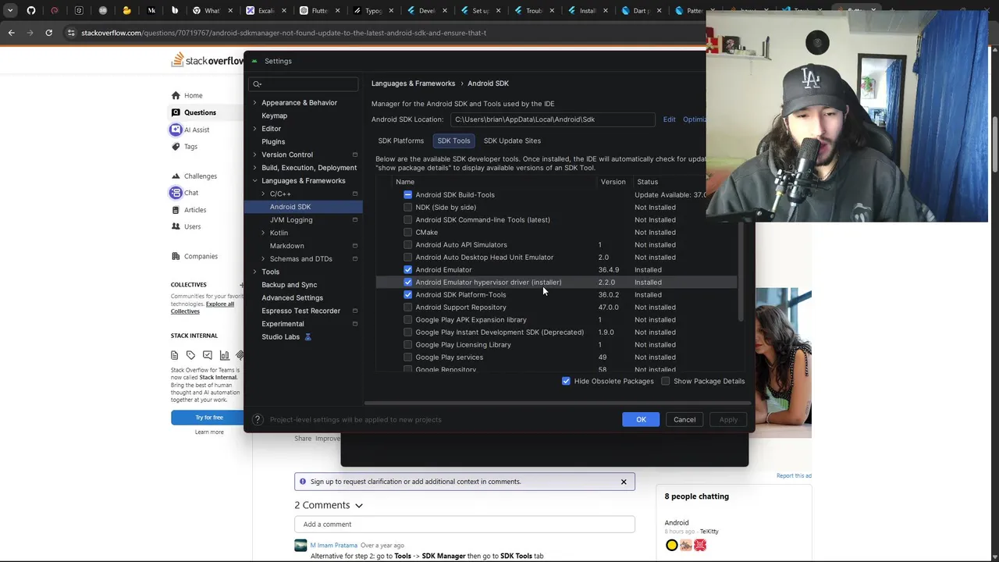The height and width of the screenshot is (562, 999).
Task: Open Companies in Stack Overflow sidebar
Action: [194, 256]
